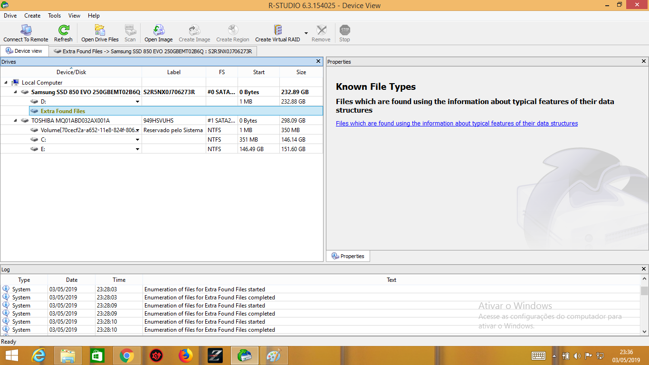Sort by the FS column header
The width and height of the screenshot is (649, 365).
[222, 72]
